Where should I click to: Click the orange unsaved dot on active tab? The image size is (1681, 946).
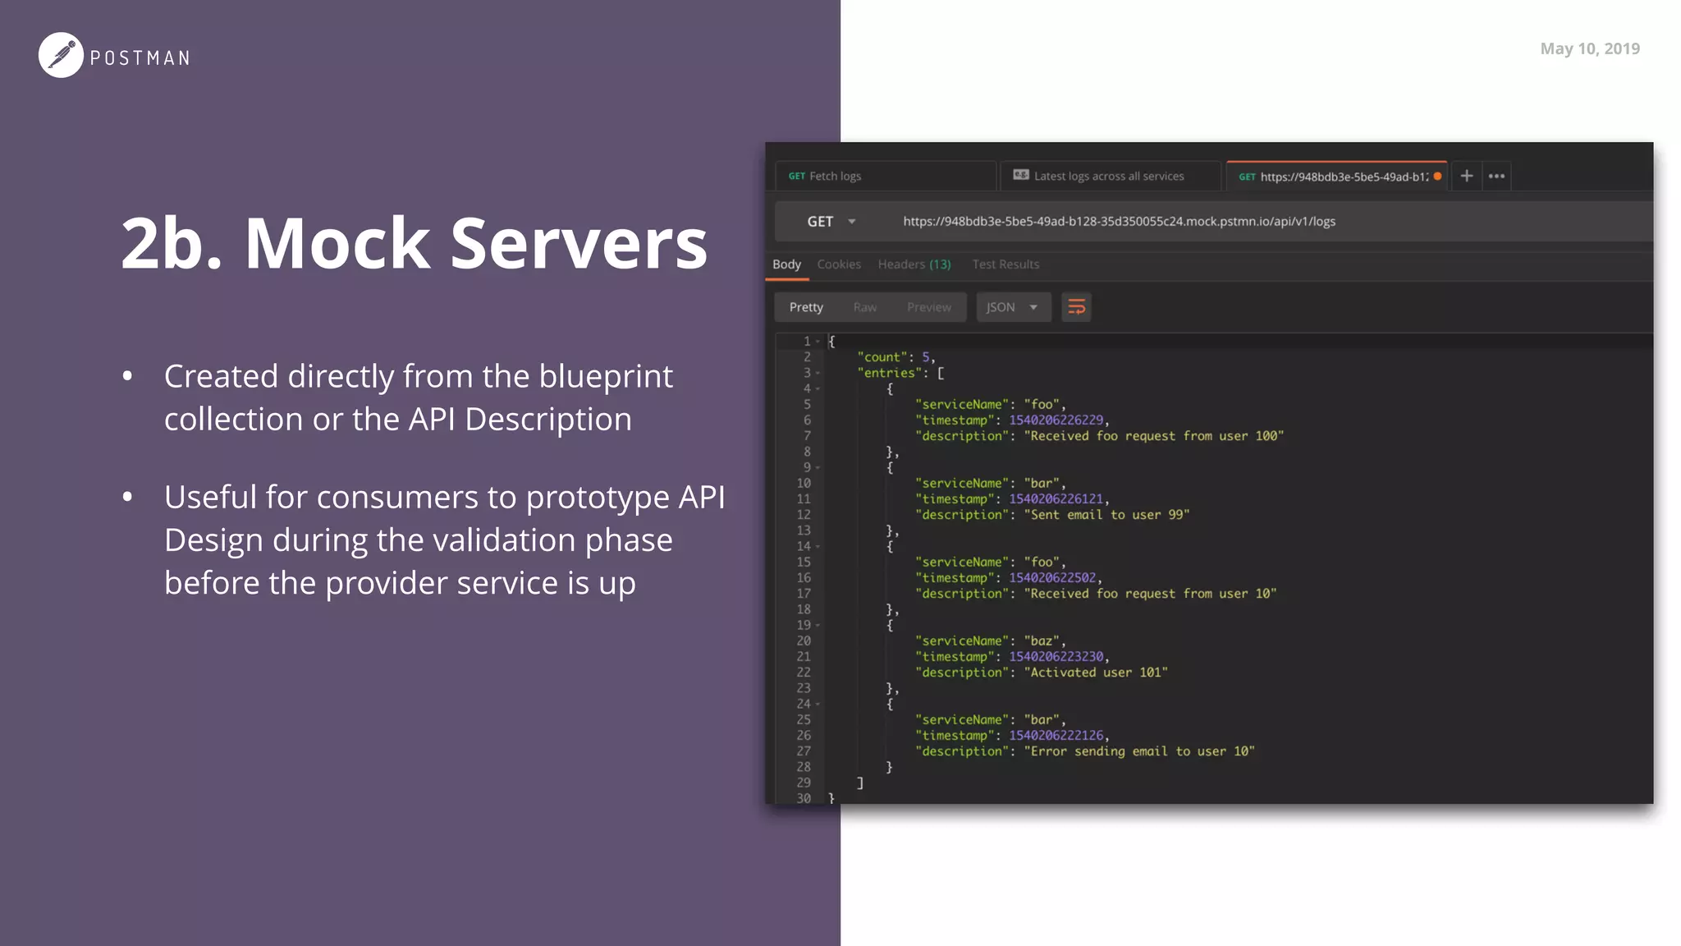click(x=1437, y=176)
